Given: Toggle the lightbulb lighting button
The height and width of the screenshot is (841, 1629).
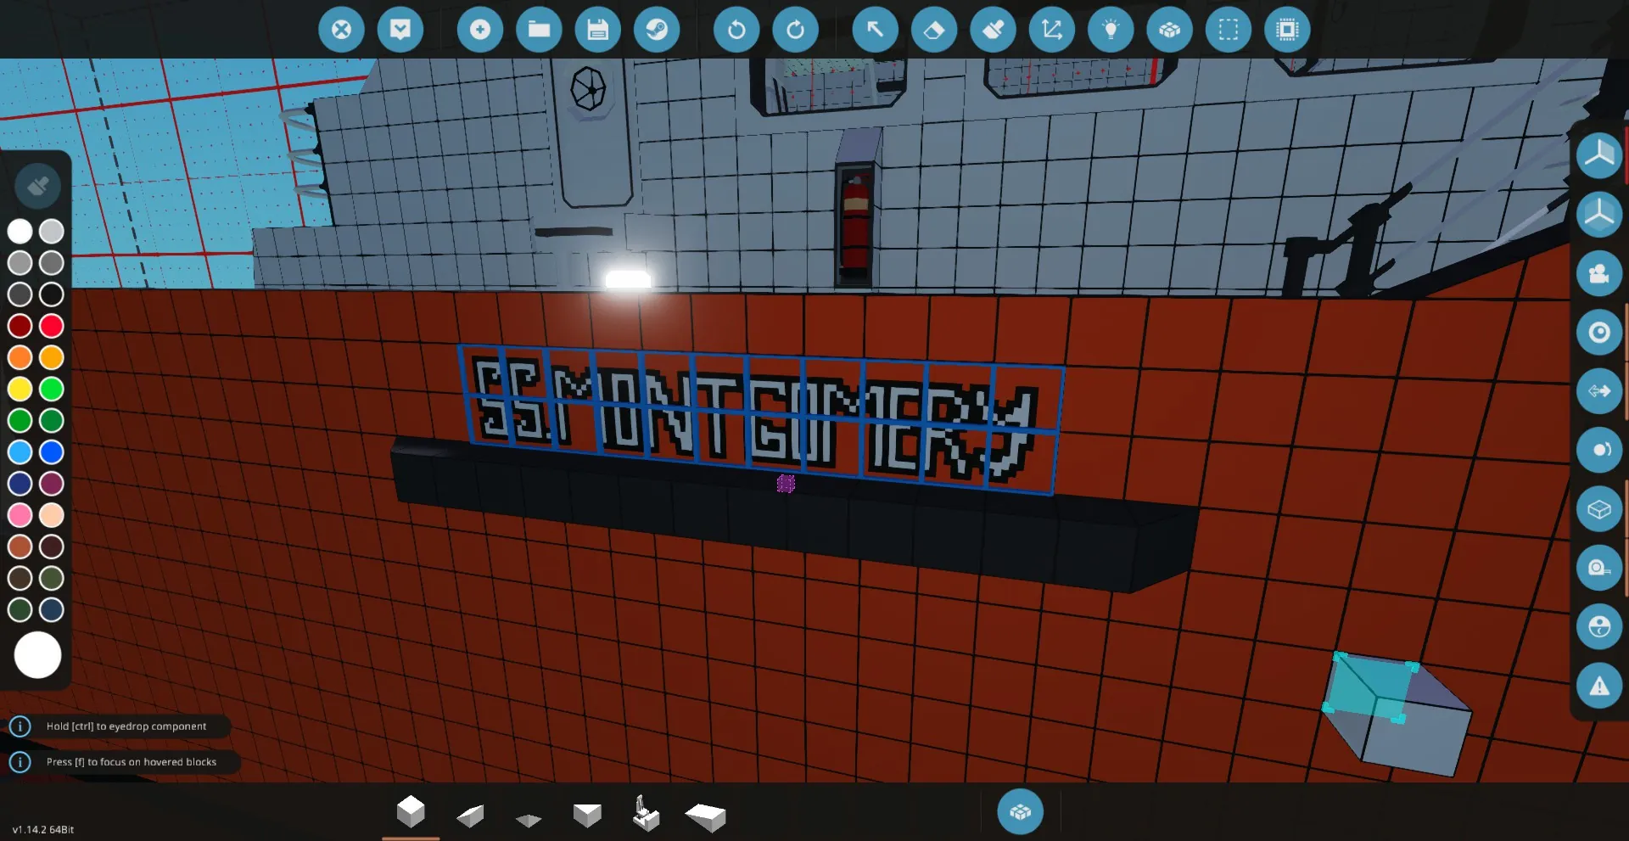Looking at the screenshot, I should [1111, 30].
